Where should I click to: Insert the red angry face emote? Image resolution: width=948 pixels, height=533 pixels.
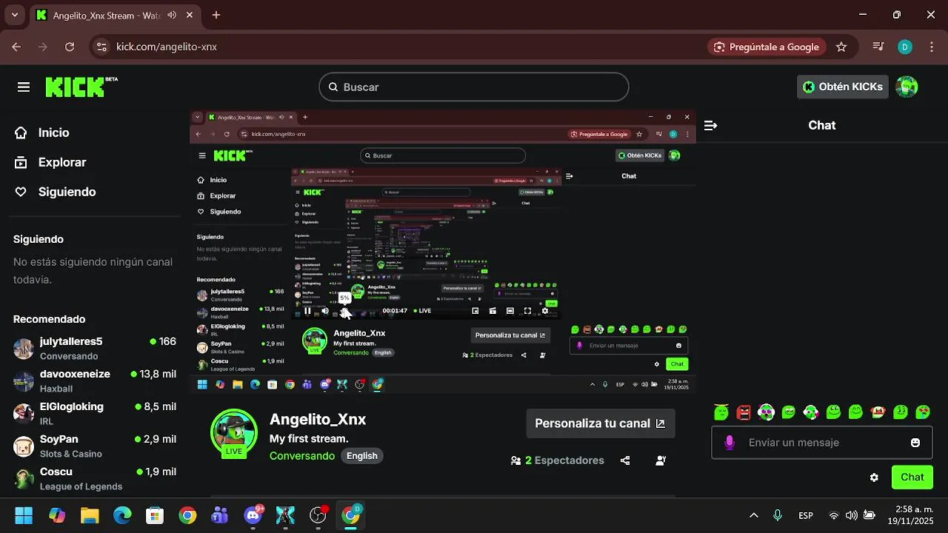[x=744, y=412]
